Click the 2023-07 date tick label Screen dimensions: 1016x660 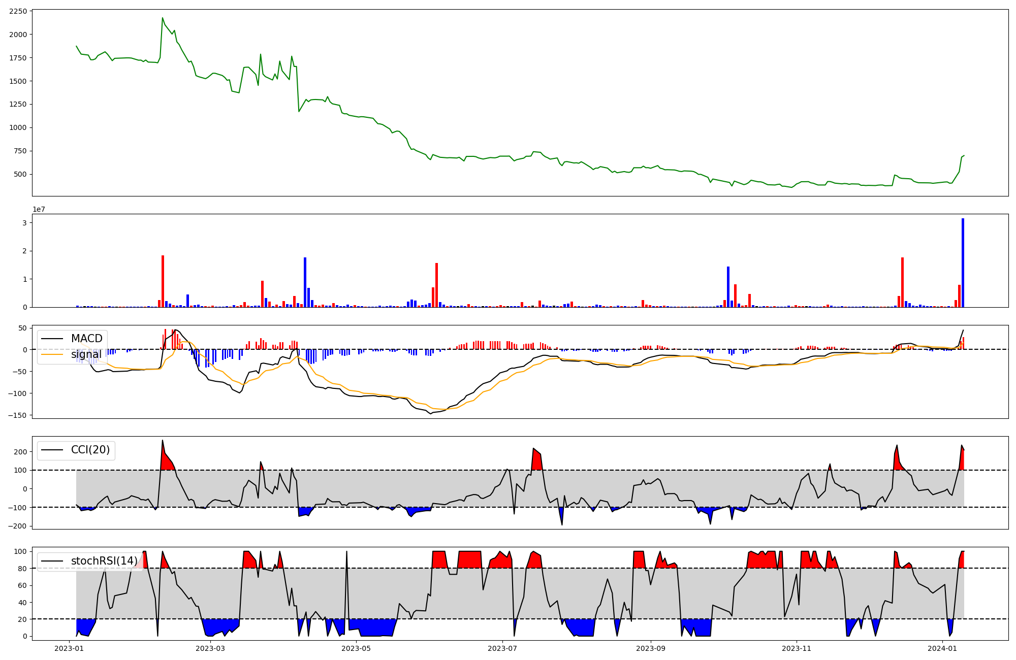(502, 648)
